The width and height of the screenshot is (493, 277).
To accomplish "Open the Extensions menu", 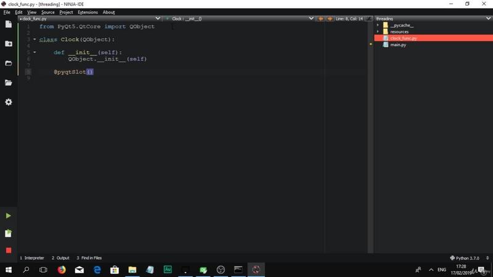I will click(x=88, y=12).
